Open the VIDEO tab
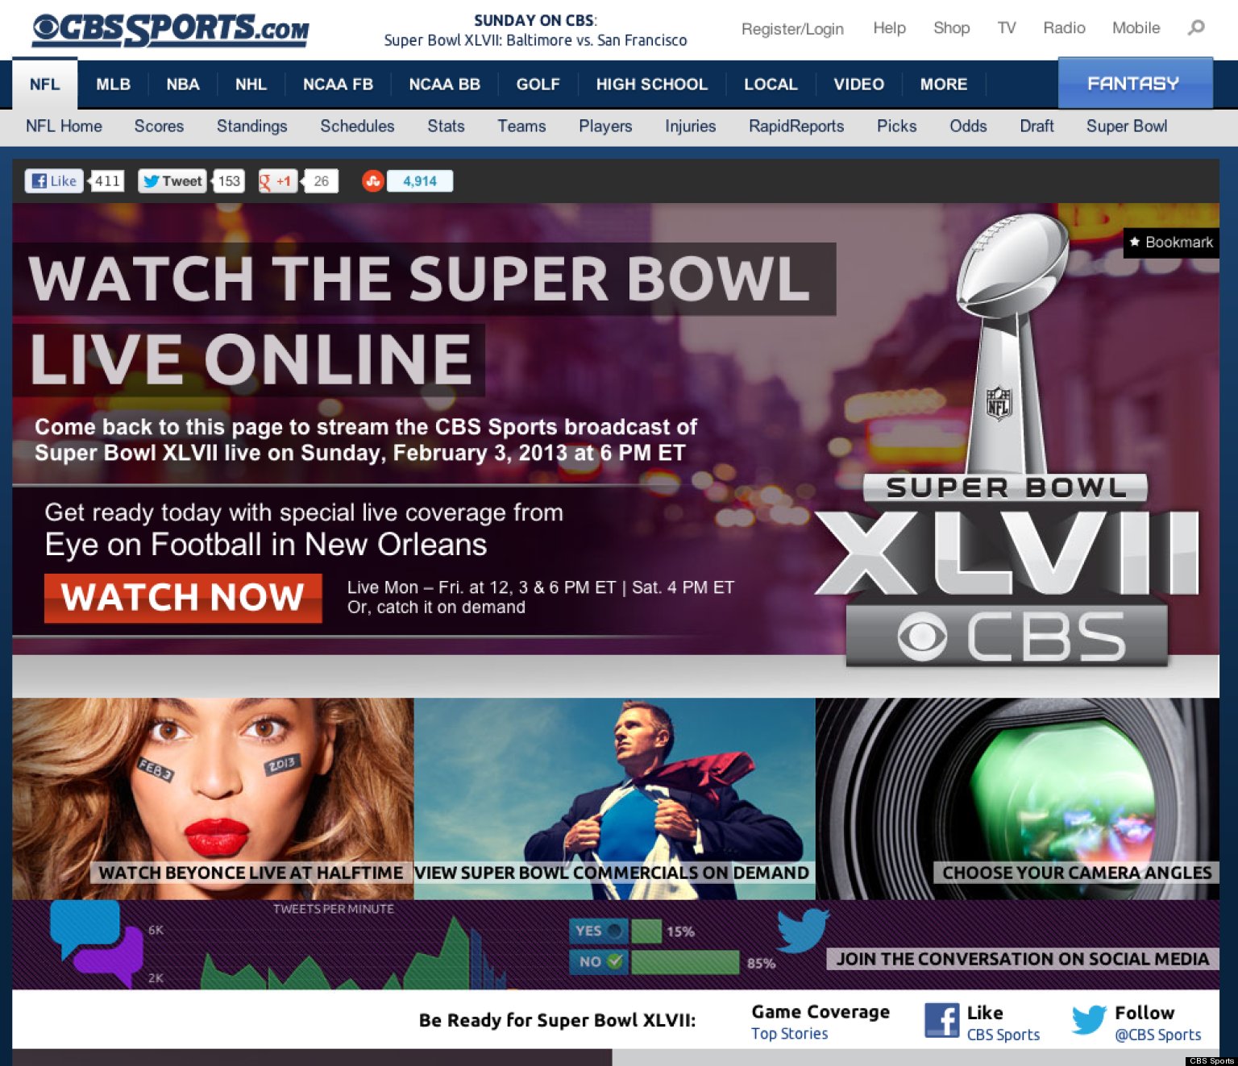The height and width of the screenshot is (1066, 1238). pyautogui.click(x=858, y=84)
